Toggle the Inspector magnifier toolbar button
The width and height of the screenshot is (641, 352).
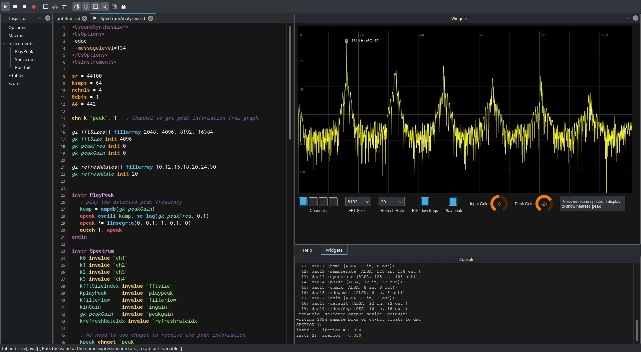tap(105, 7)
